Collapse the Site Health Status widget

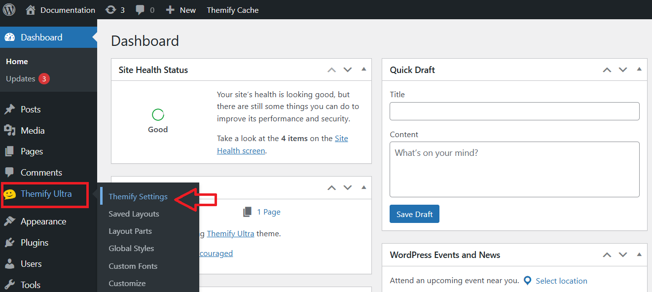pos(363,70)
